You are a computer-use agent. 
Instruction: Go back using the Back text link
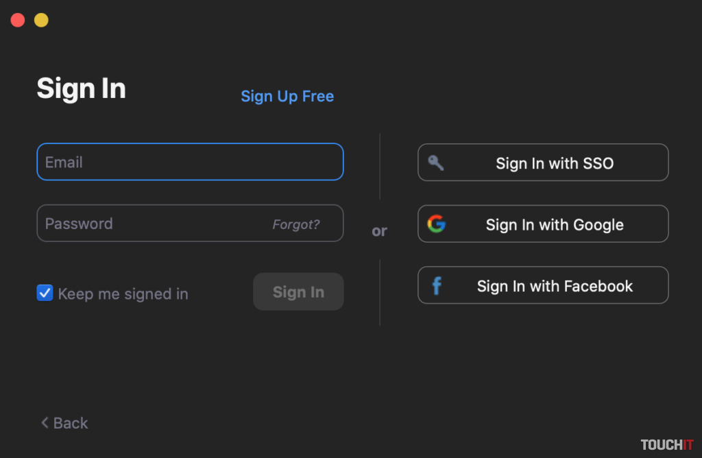point(71,423)
